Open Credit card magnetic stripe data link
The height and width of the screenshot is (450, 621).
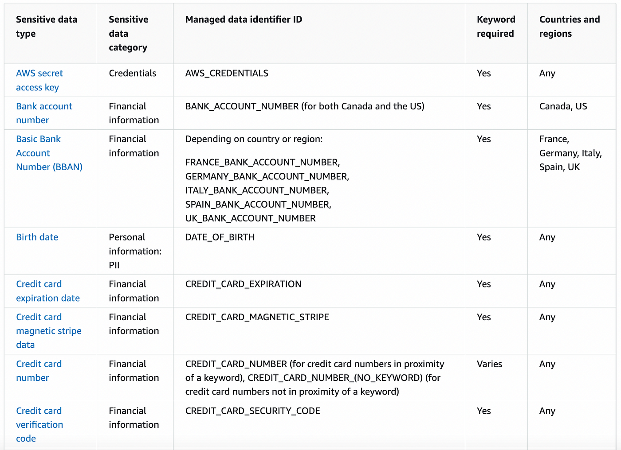[x=49, y=331]
